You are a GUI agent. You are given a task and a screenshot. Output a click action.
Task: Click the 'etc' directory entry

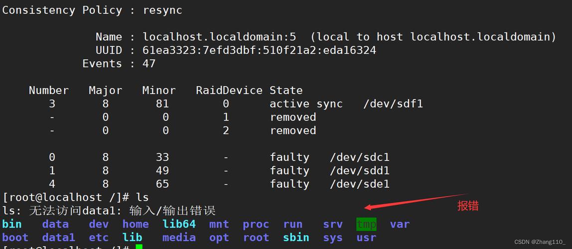[99, 238]
